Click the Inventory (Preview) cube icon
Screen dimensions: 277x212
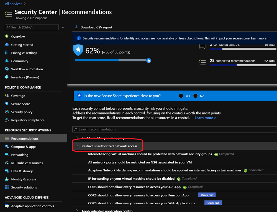7,77
